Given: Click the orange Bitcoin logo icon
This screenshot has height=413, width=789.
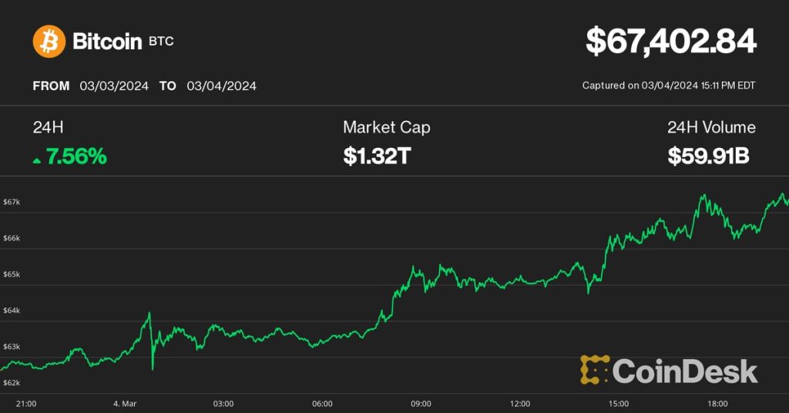Looking at the screenshot, I should pos(49,41).
